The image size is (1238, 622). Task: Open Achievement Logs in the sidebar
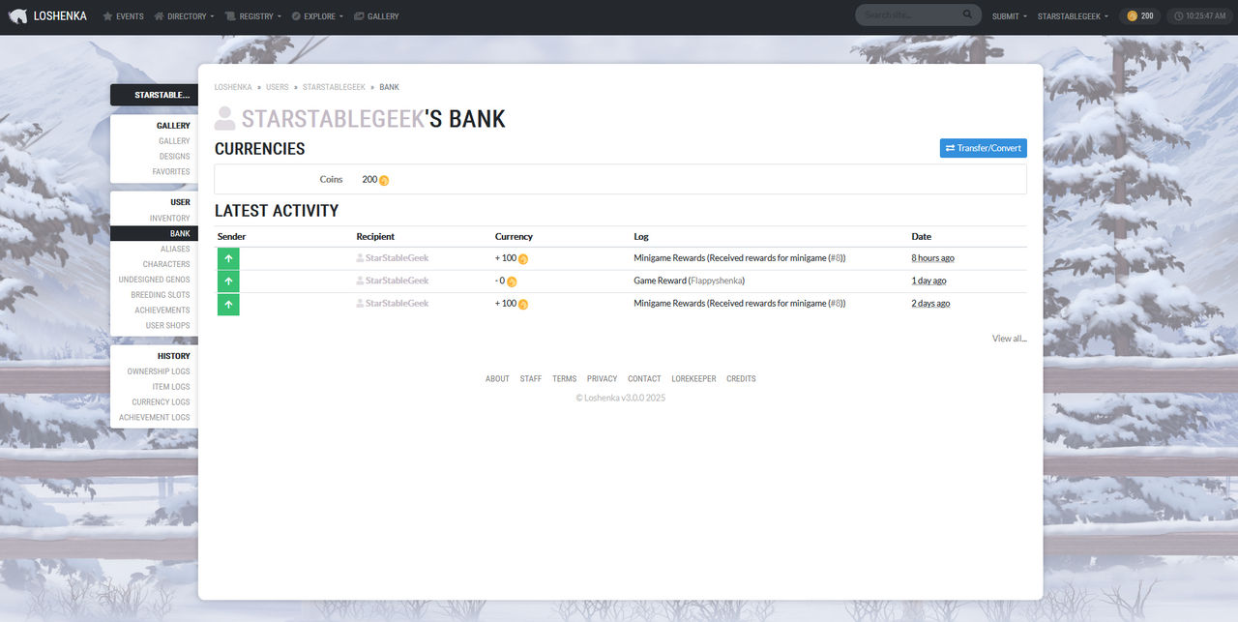coord(155,418)
